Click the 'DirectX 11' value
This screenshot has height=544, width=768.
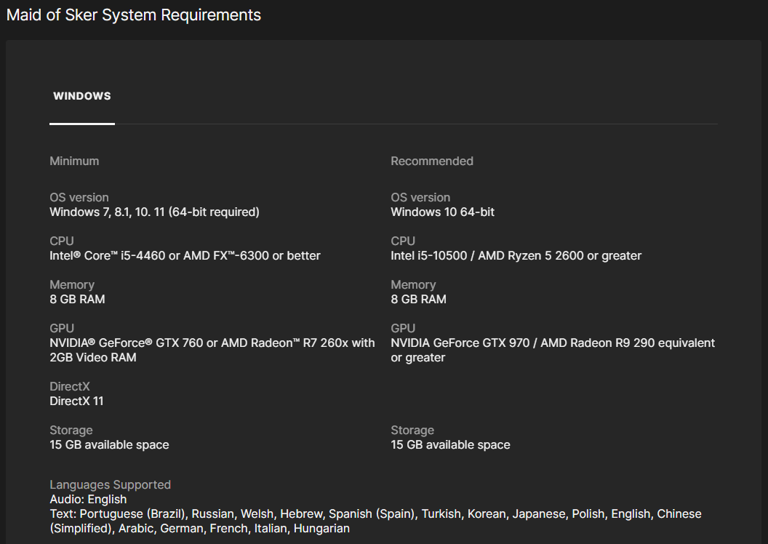[76, 401]
